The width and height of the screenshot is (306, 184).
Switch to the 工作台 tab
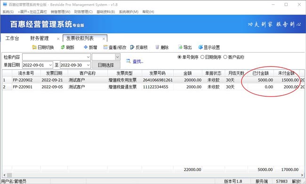[12, 38]
